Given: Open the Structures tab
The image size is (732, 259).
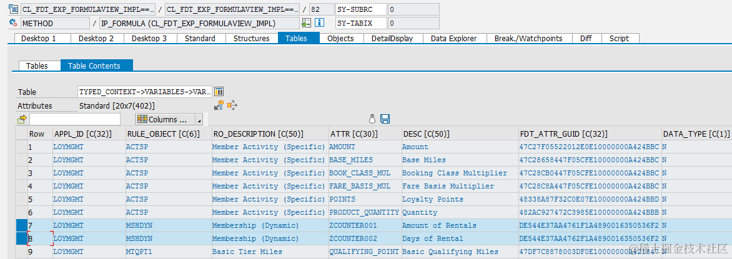Looking at the screenshot, I should tap(252, 38).
